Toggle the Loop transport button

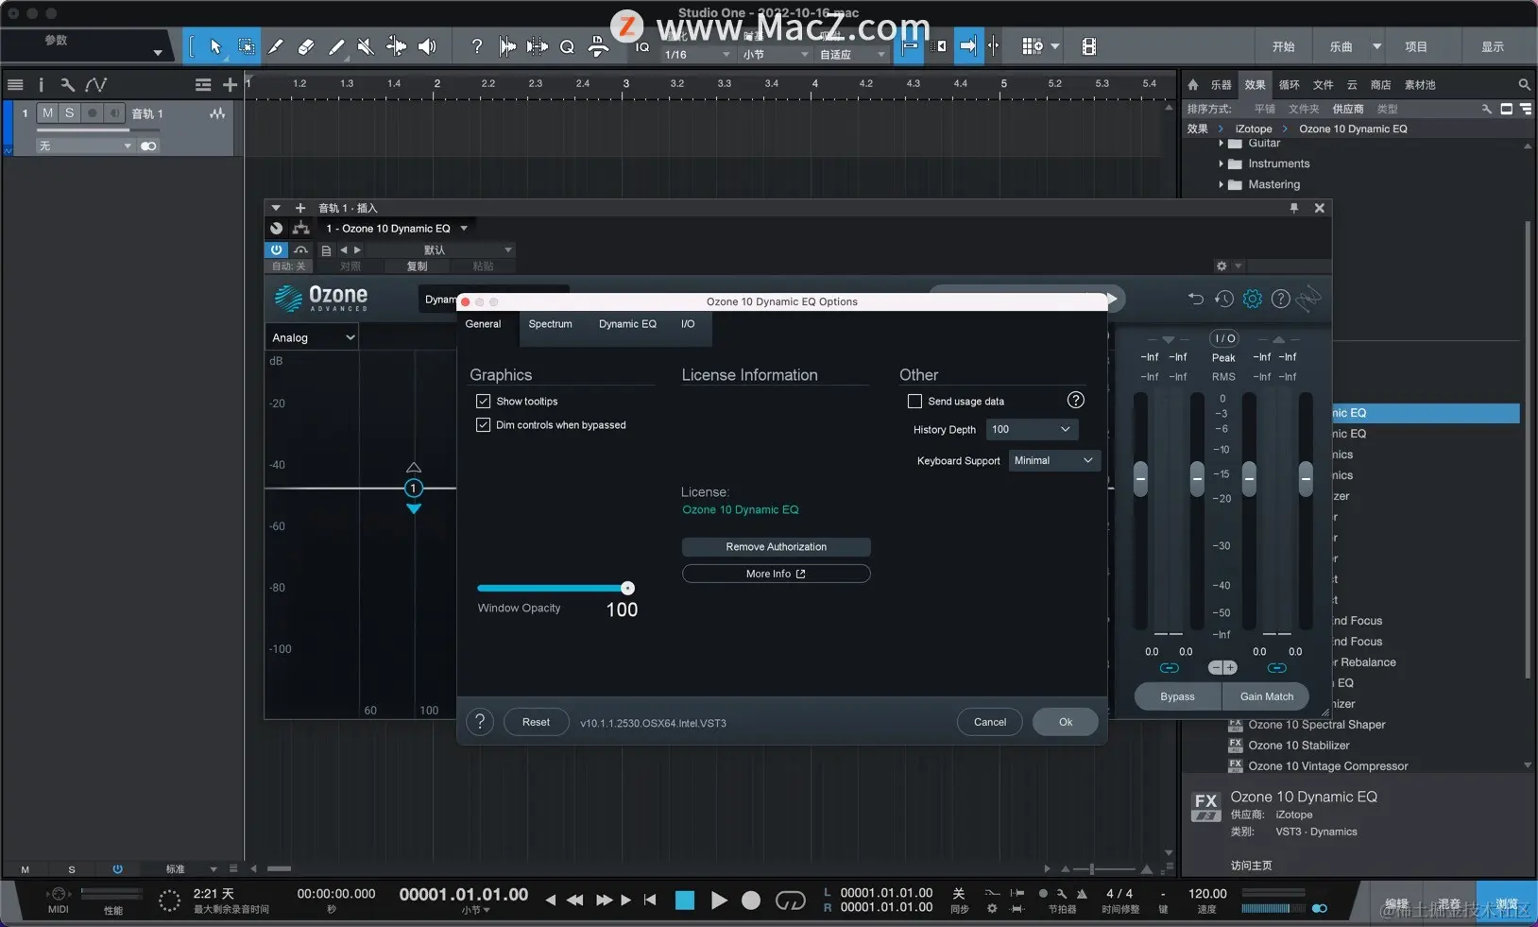790,901
